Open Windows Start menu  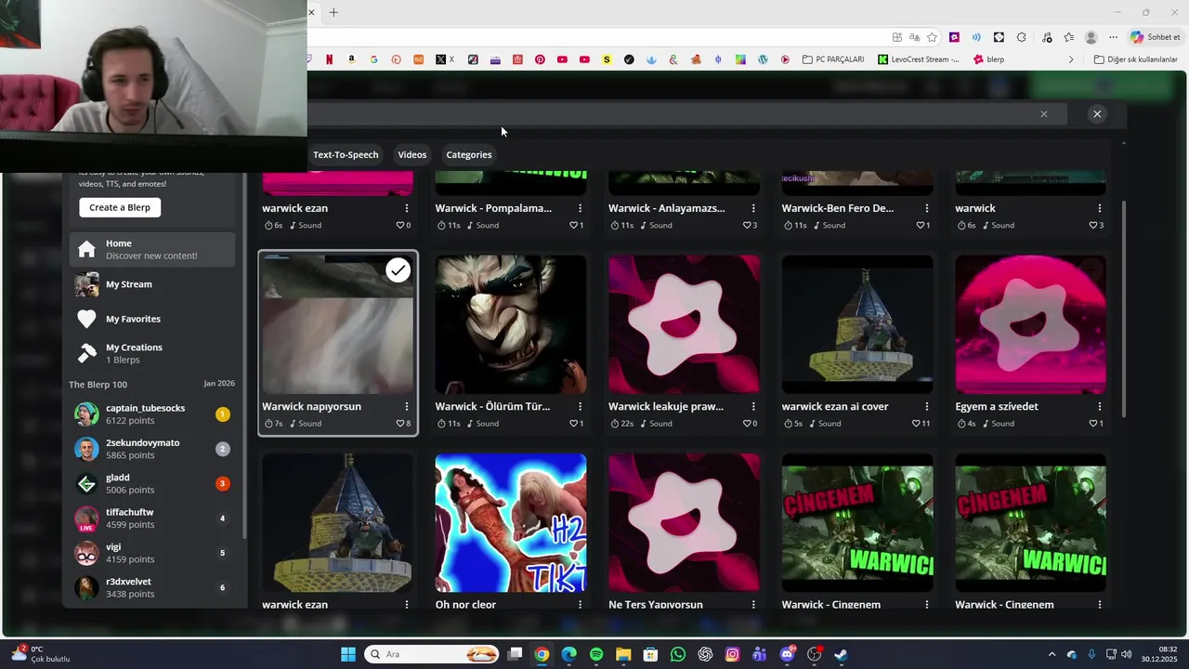(x=348, y=654)
